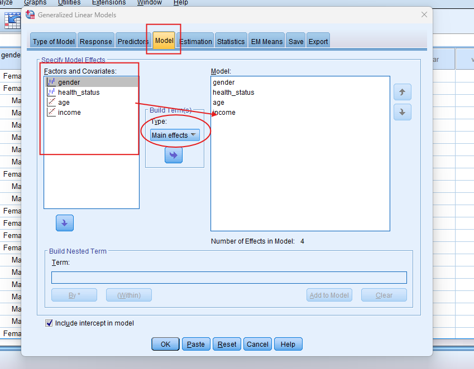Close the Generalized Linear Models dialog

pos(423,14)
